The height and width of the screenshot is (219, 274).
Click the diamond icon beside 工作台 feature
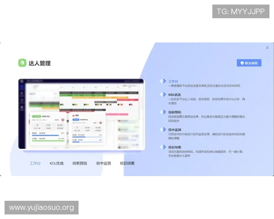point(163,81)
